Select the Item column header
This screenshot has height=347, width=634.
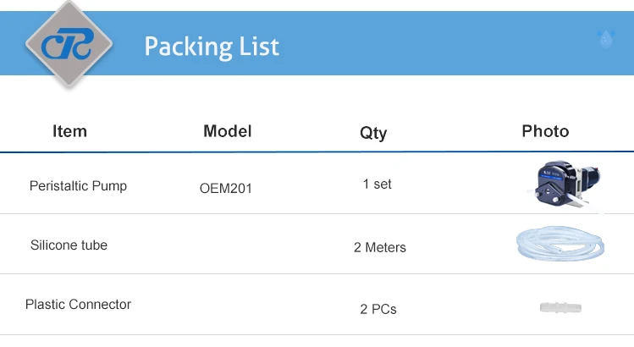tap(69, 131)
